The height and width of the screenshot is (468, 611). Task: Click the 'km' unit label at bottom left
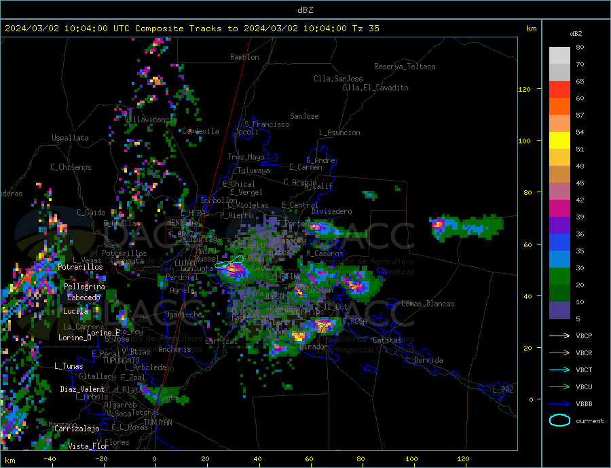(x=10, y=461)
